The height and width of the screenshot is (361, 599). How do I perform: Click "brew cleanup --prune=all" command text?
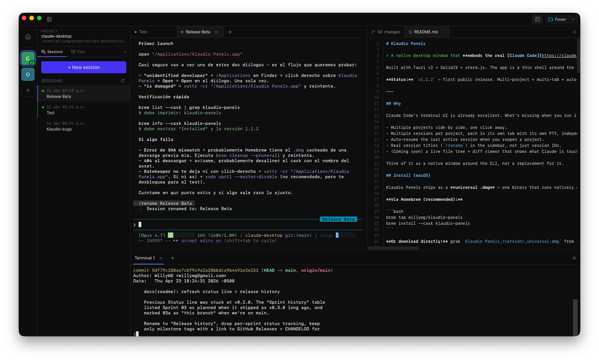point(248,156)
